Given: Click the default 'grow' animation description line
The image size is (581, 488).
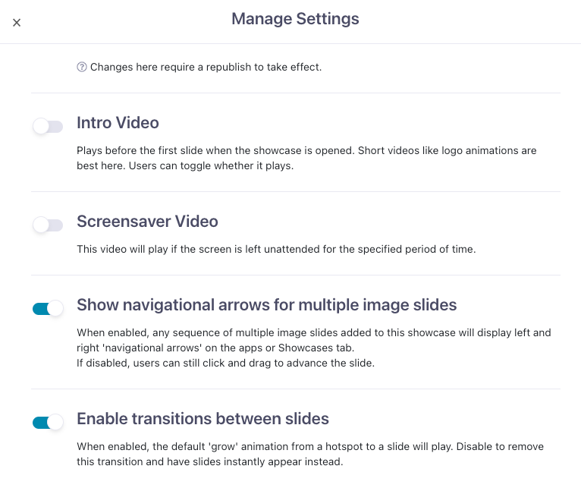Looking at the screenshot, I should 310,446.
